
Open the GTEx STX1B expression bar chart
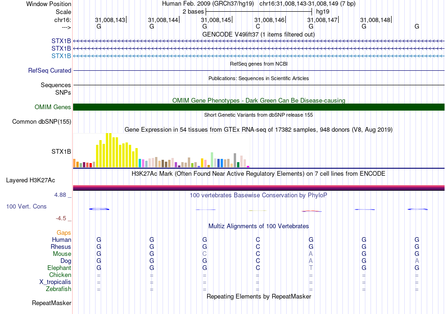click(161, 150)
